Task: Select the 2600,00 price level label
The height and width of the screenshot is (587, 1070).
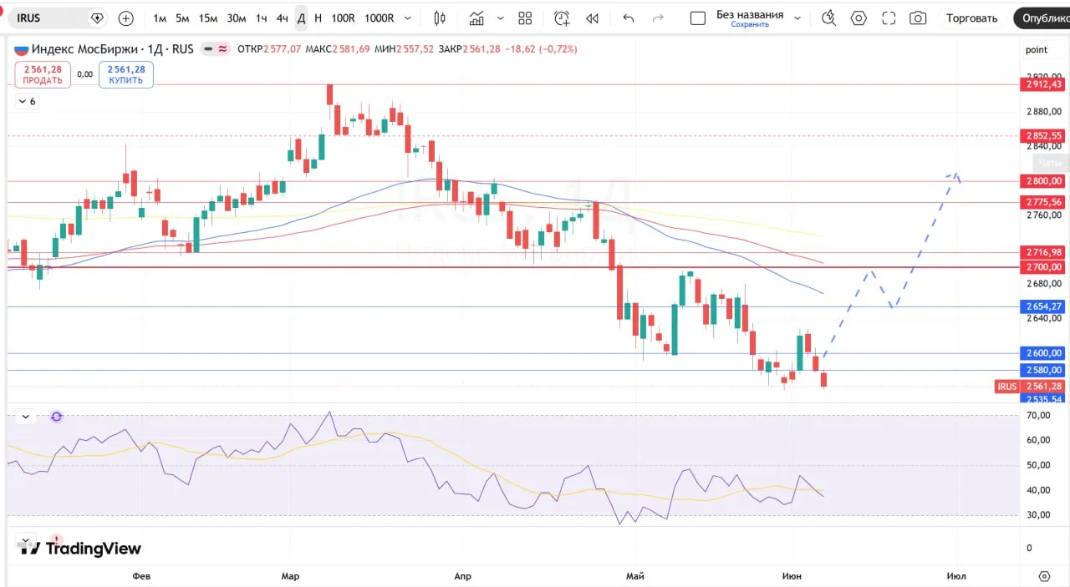Action: [1043, 353]
